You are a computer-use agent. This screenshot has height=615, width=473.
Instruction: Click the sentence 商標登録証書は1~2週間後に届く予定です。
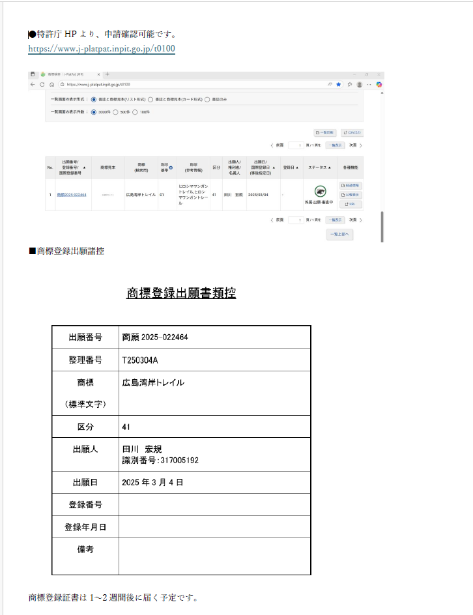(x=114, y=598)
